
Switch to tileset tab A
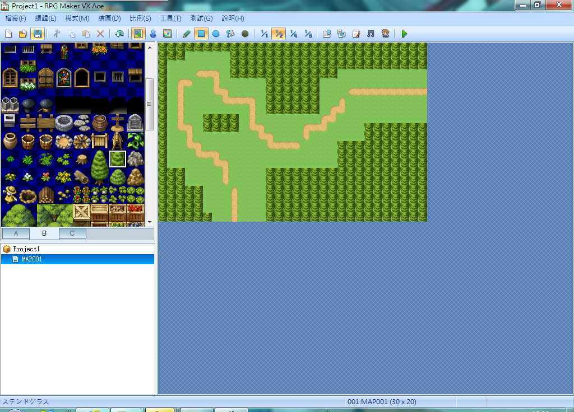(x=16, y=233)
